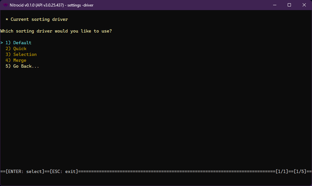Click the ENTER: select key hint

tap(25, 171)
